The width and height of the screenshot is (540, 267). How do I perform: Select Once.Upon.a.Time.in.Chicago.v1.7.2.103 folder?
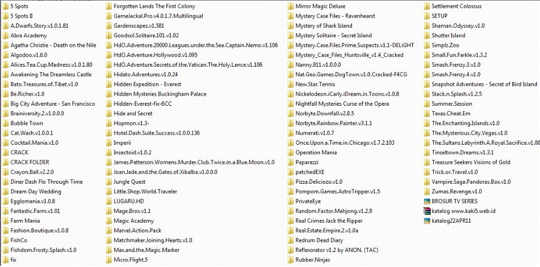(x=345, y=143)
